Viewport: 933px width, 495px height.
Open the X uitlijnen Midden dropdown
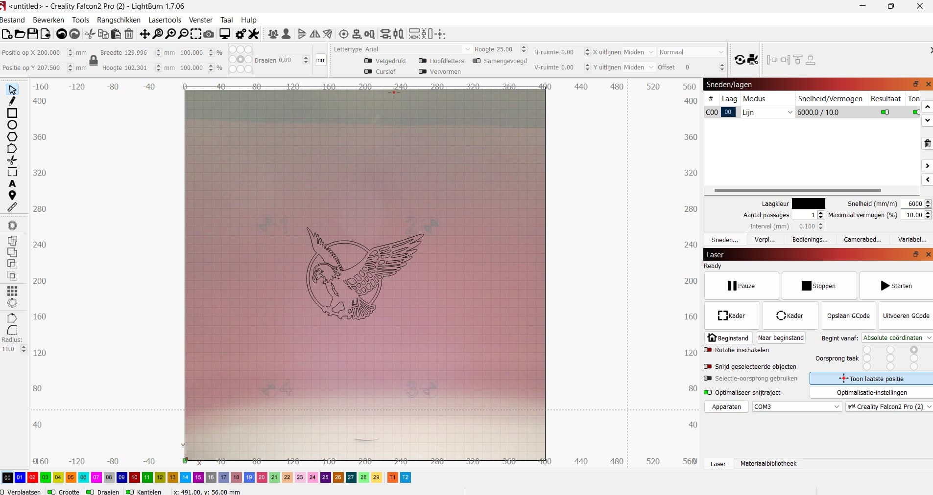[639, 52]
